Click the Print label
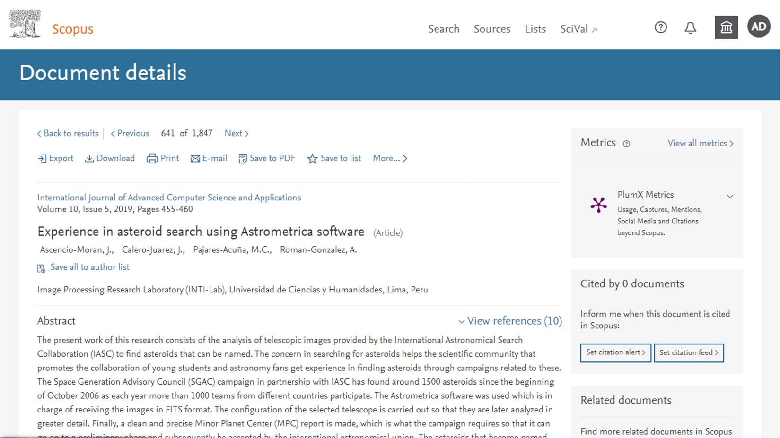 (x=170, y=158)
